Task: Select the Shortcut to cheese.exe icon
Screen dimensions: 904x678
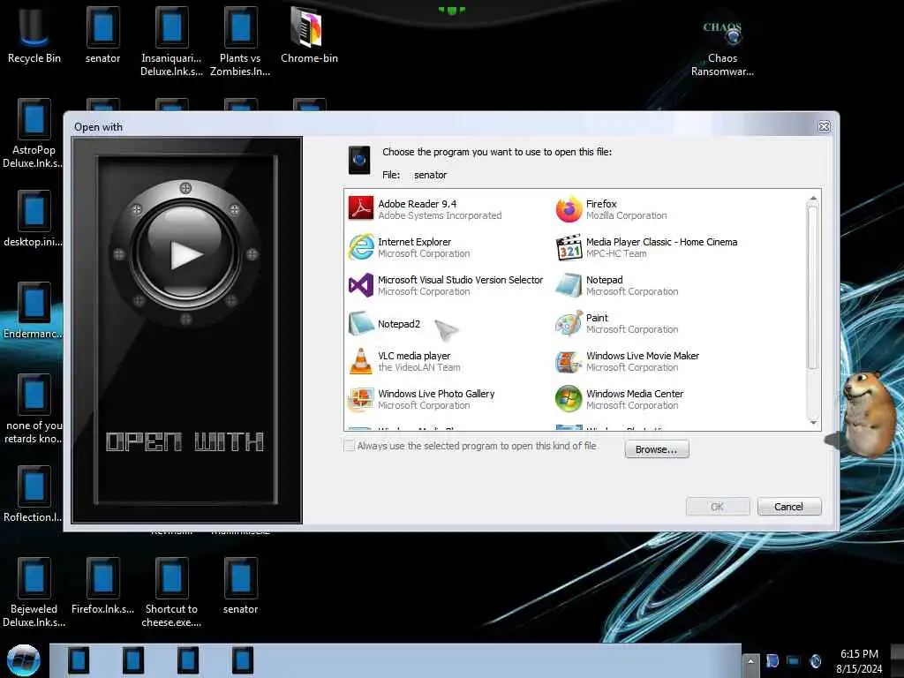Action: coord(172,592)
